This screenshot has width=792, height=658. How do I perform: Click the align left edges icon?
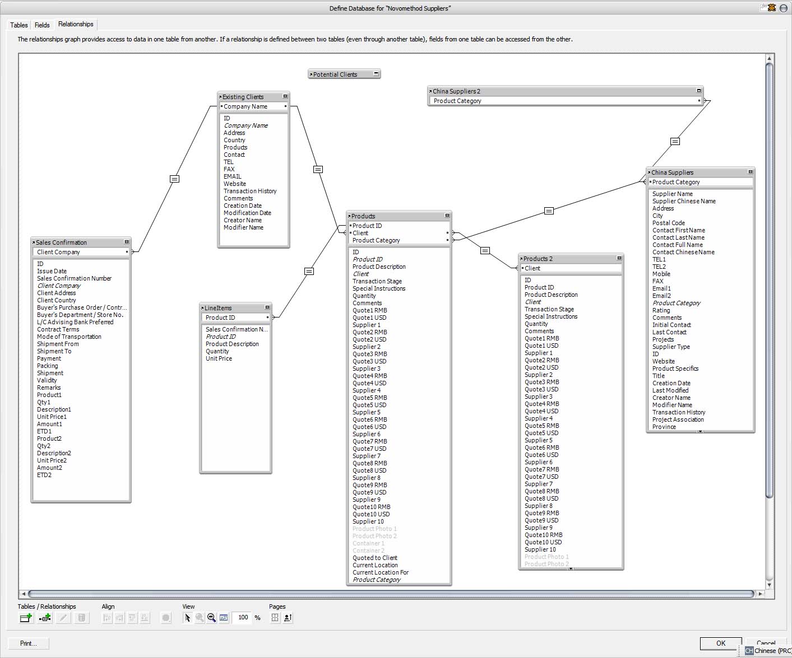click(x=107, y=618)
